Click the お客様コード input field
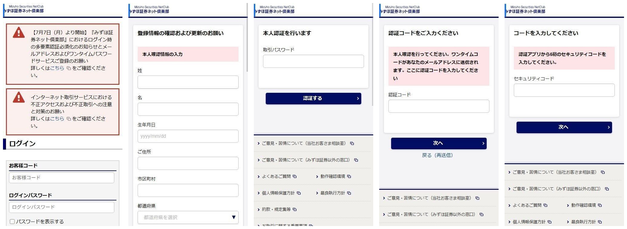The width and height of the screenshot is (627, 229). pyautogui.click(x=62, y=178)
